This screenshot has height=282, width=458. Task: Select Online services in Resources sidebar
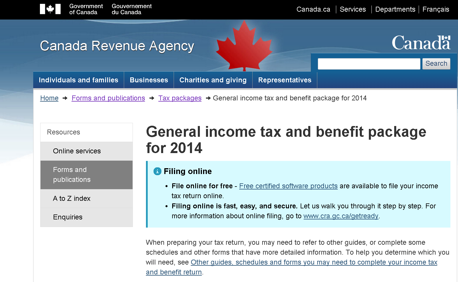(87, 151)
